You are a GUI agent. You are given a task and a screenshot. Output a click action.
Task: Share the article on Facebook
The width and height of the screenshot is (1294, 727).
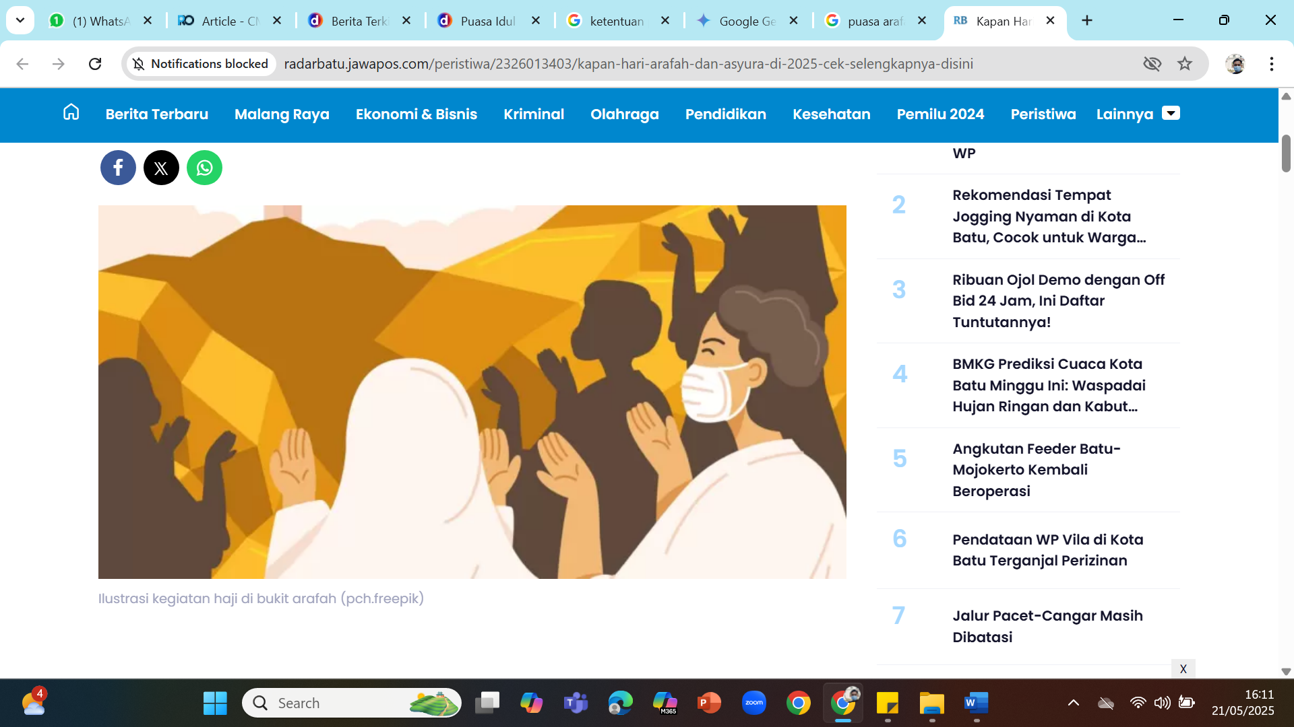coord(118,167)
